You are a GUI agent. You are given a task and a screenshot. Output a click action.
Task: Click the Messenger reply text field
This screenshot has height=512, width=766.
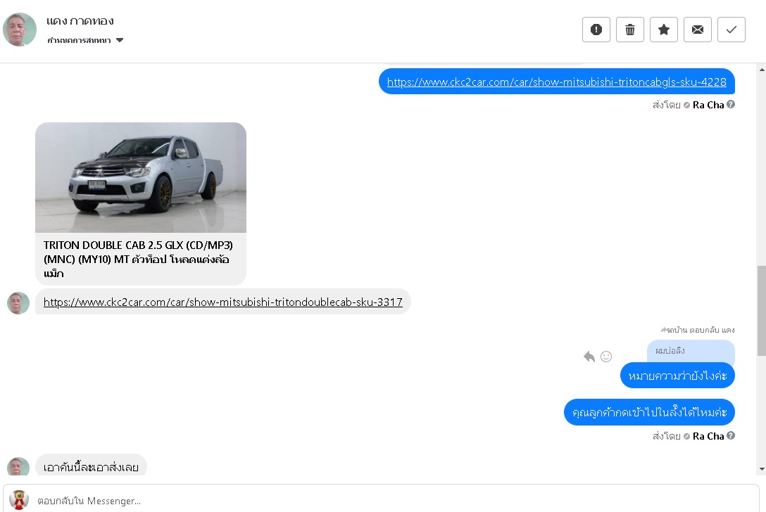[381, 500]
